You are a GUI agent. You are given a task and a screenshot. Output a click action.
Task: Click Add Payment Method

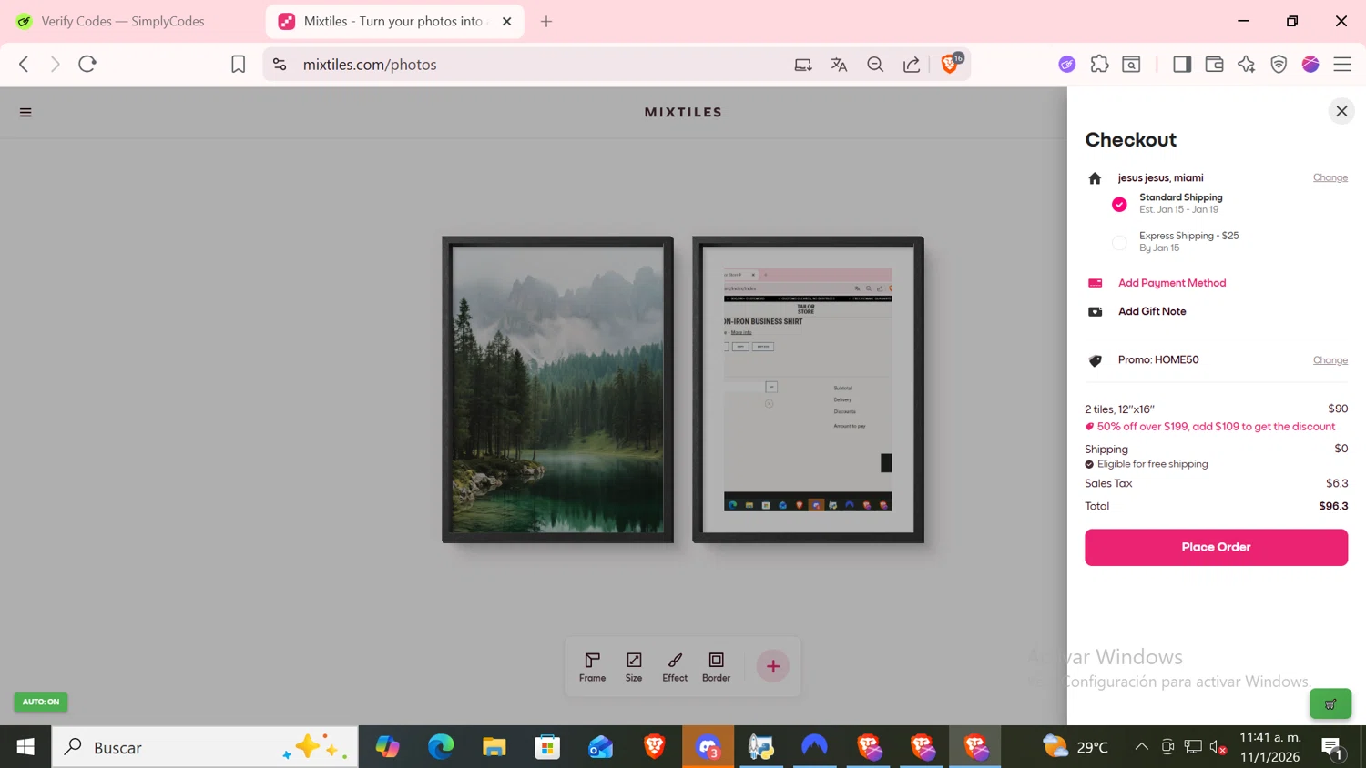tap(1171, 283)
